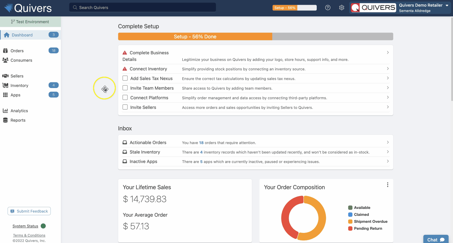
Task: Click the Analytics bar chart icon
Action: tap(5, 111)
